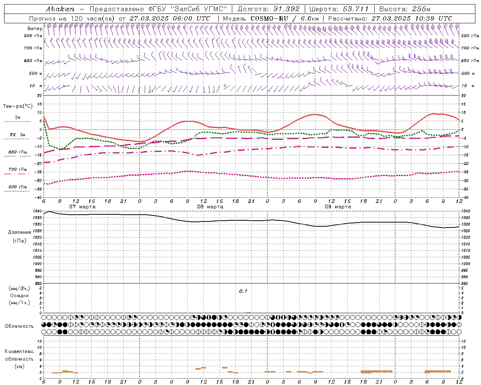Click the "Осадки" precipitation label

pyautogui.click(x=20, y=296)
